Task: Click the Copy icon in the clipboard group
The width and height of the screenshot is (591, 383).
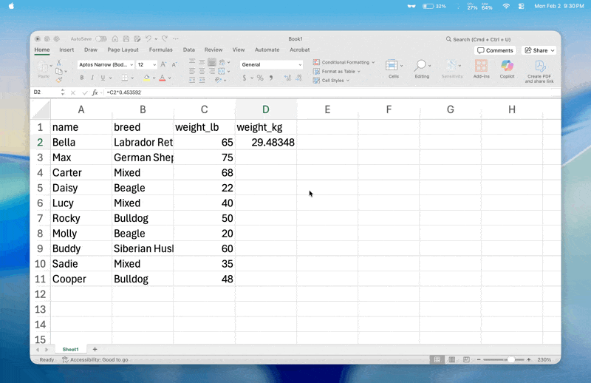Action: click(x=59, y=71)
